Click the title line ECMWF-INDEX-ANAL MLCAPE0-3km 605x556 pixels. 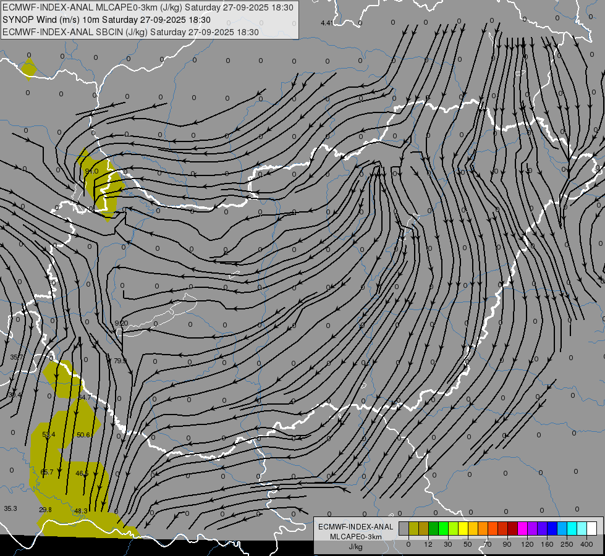click(148, 7)
